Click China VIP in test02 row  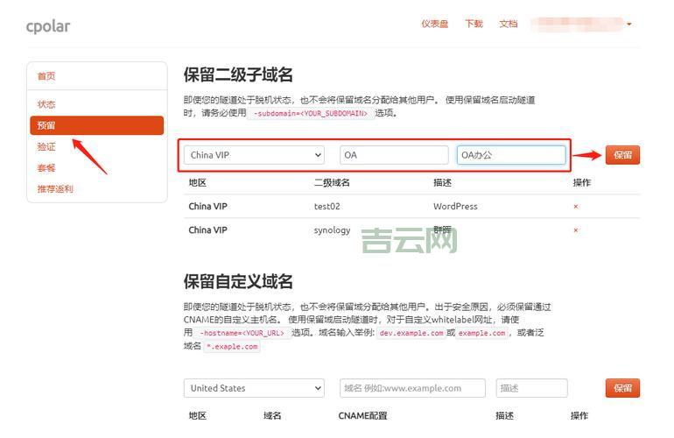point(207,206)
